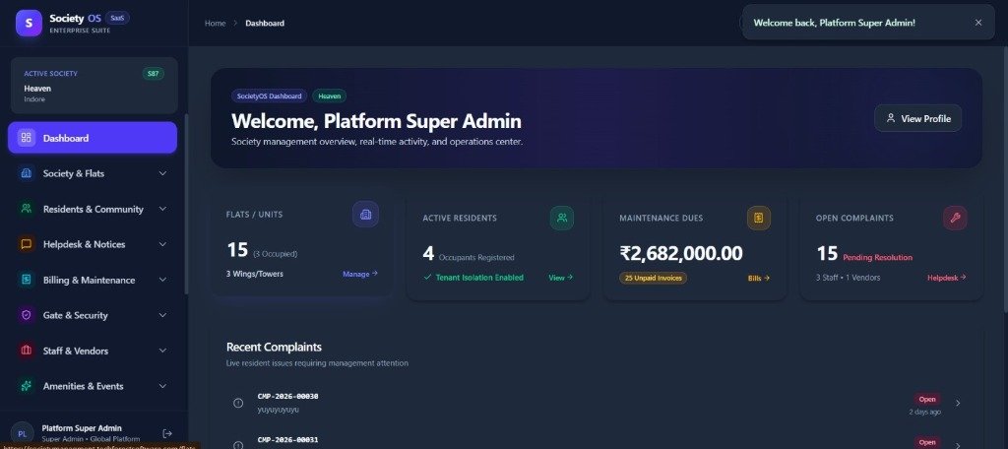Click the Recent Complaints heading
Viewport: 1008px width, 449px height.
point(274,347)
